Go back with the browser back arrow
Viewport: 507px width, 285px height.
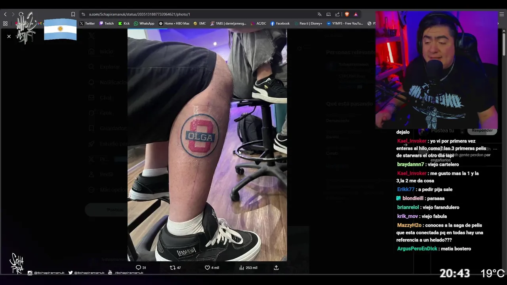coord(5,14)
